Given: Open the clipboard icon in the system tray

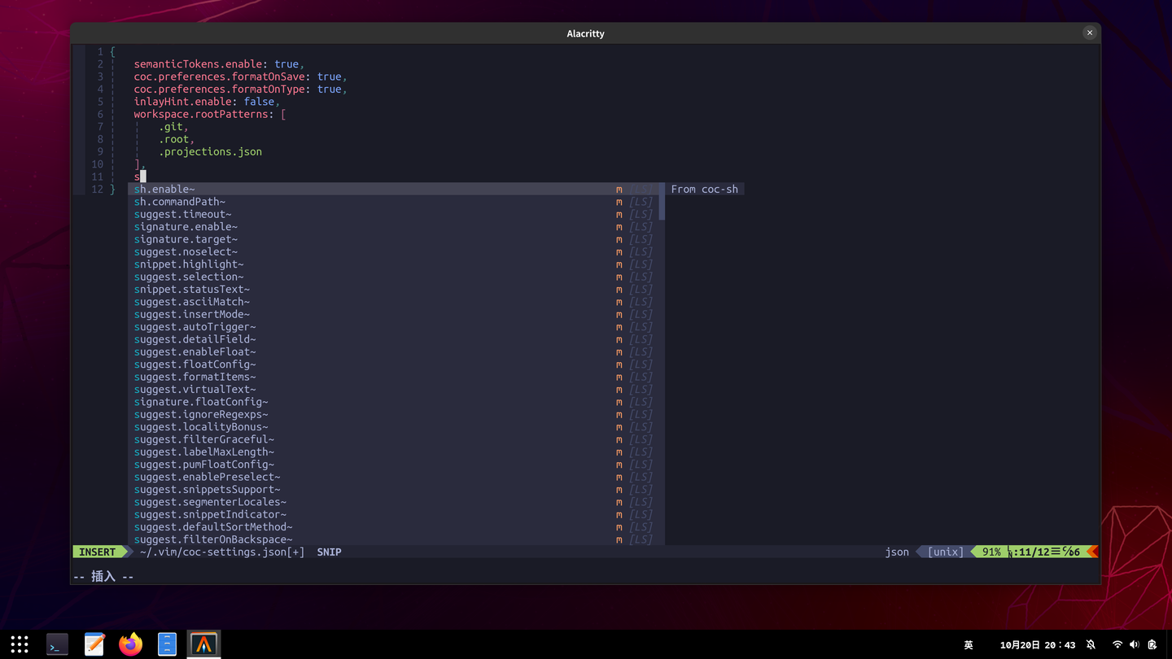Looking at the screenshot, I should 1152,644.
